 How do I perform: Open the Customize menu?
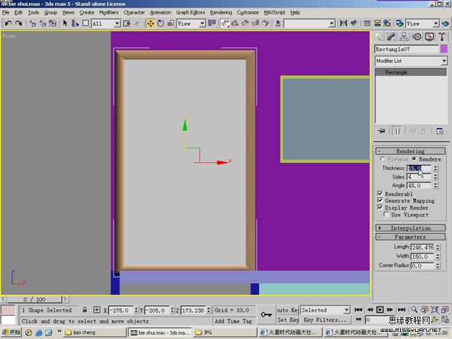point(248,13)
